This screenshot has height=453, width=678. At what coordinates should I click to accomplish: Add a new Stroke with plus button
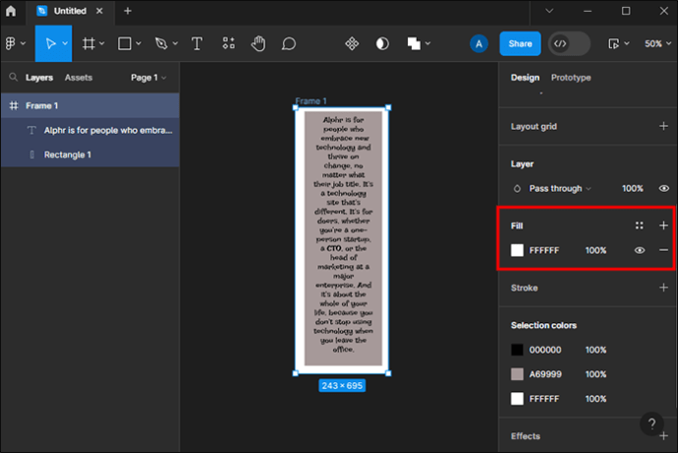[x=664, y=288]
